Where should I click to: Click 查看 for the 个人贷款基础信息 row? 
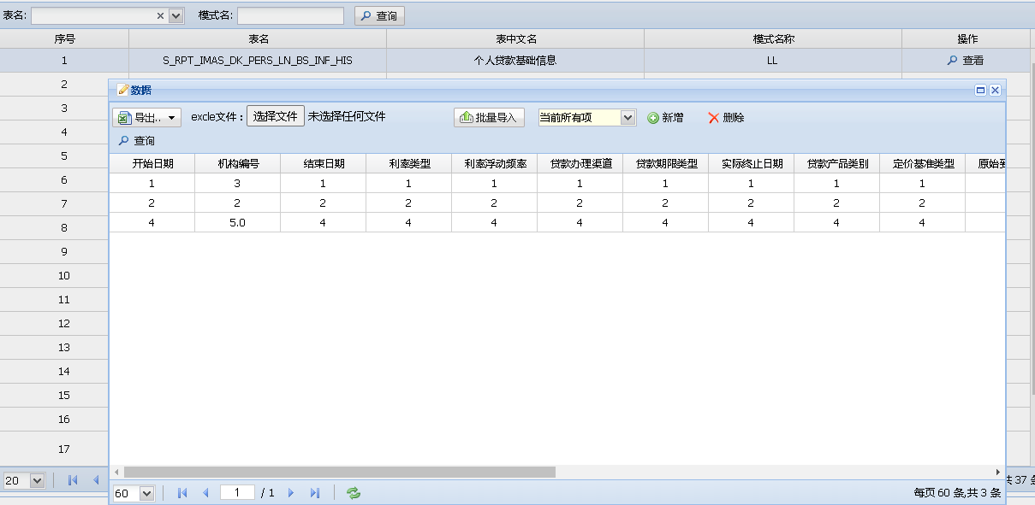[965, 61]
